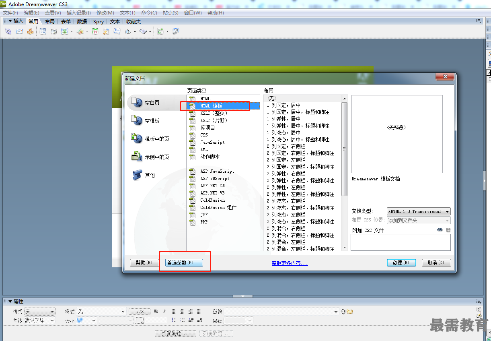Click the Tag Chooser icon
Screen dimensions: 491x341
click(x=176, y=31)
